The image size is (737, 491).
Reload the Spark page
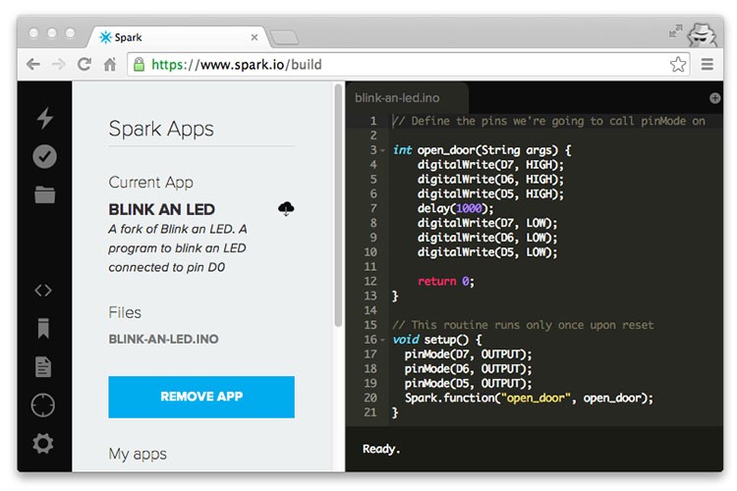pyautogui.click(x=85, y=64)
